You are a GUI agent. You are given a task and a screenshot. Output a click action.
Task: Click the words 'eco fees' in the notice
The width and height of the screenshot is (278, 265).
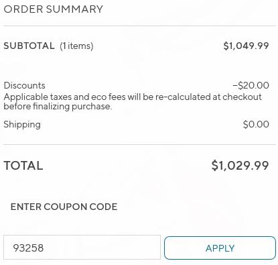(110, 97)
